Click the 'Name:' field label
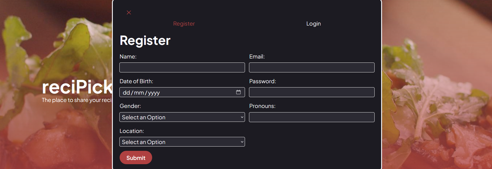This screenshot has height=169, width=492. click(128, 57)
